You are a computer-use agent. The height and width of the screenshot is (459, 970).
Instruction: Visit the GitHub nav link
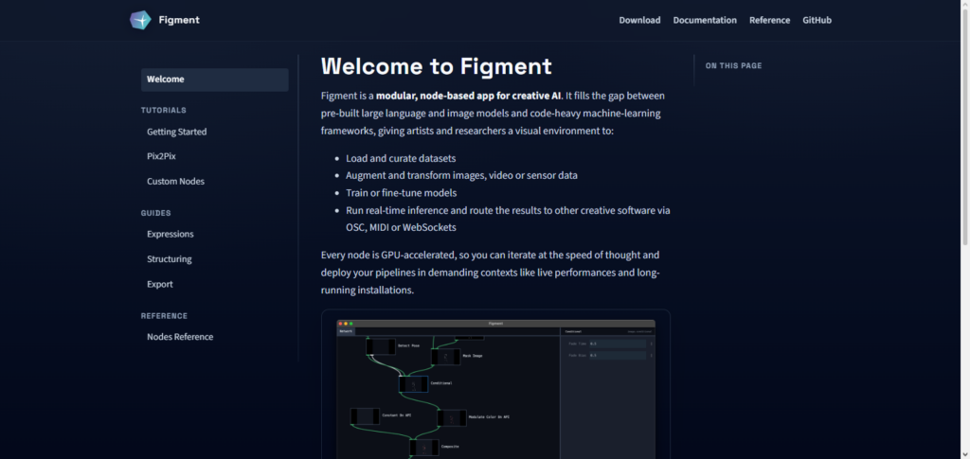[x=817, y=20]
